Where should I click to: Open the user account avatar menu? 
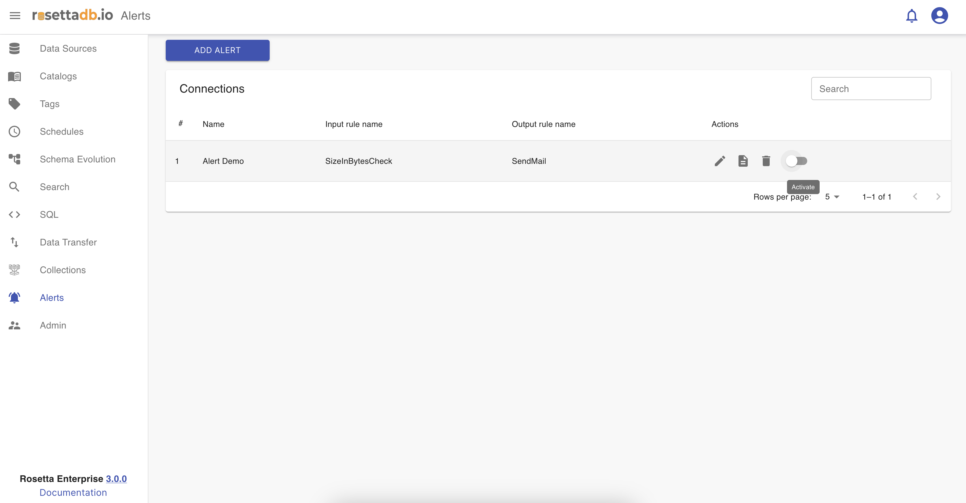coord(939,16)
